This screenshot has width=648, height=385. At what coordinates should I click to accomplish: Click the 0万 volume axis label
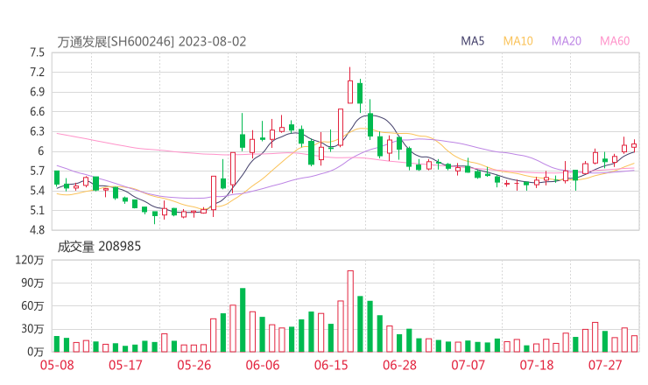pyautogui.click(x=36, y=352)
